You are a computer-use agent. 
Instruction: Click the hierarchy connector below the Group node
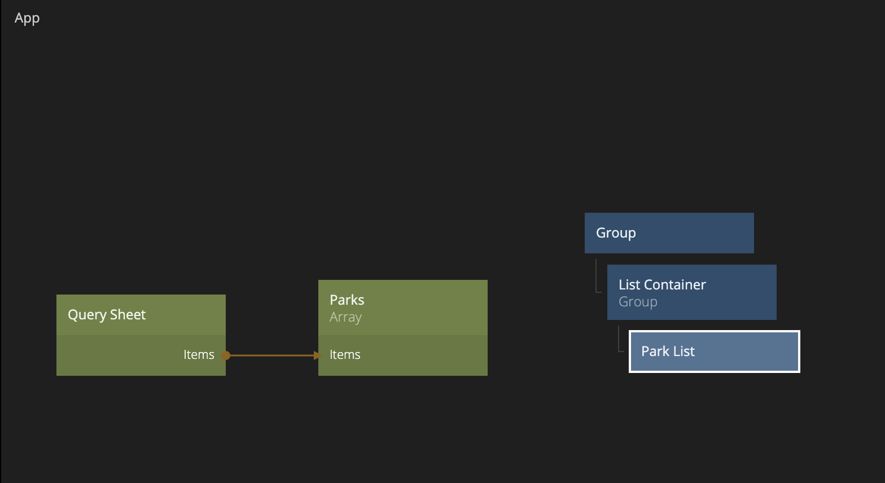pos(597,276)
